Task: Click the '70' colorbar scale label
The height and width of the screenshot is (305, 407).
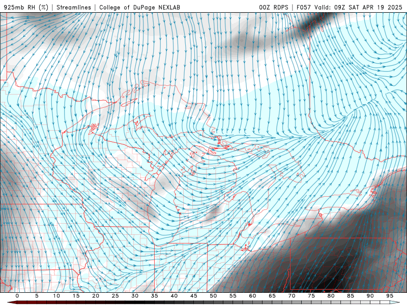Action: (x=292, y=296)
